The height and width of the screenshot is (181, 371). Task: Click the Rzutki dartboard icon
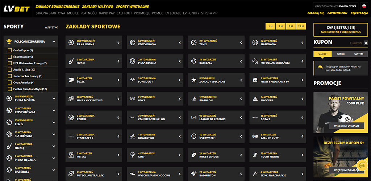(x=71, y=117)
